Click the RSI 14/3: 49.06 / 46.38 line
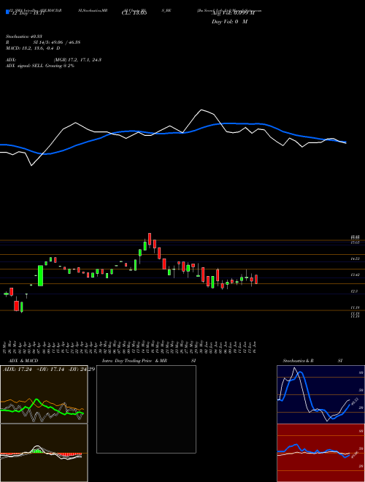 click(x=43, y=42)
